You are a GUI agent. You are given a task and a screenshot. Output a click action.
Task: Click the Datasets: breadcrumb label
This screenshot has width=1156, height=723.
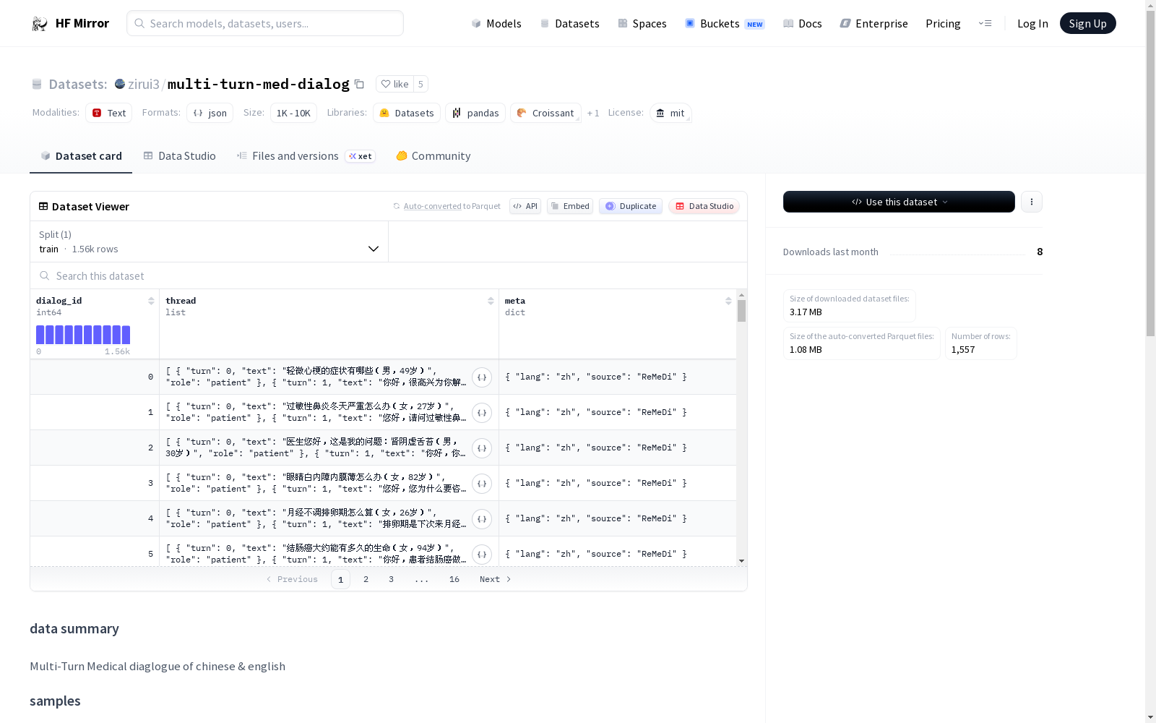click(x=78, y=84)
